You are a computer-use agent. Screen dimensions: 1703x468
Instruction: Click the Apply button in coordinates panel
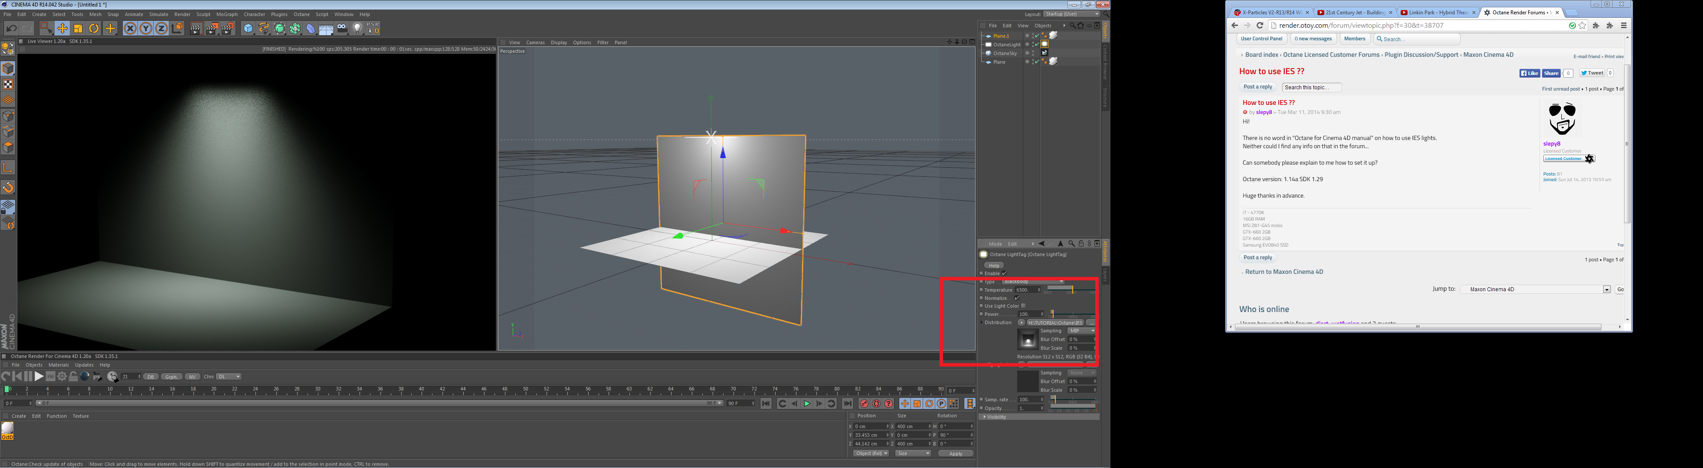[955, 453]
